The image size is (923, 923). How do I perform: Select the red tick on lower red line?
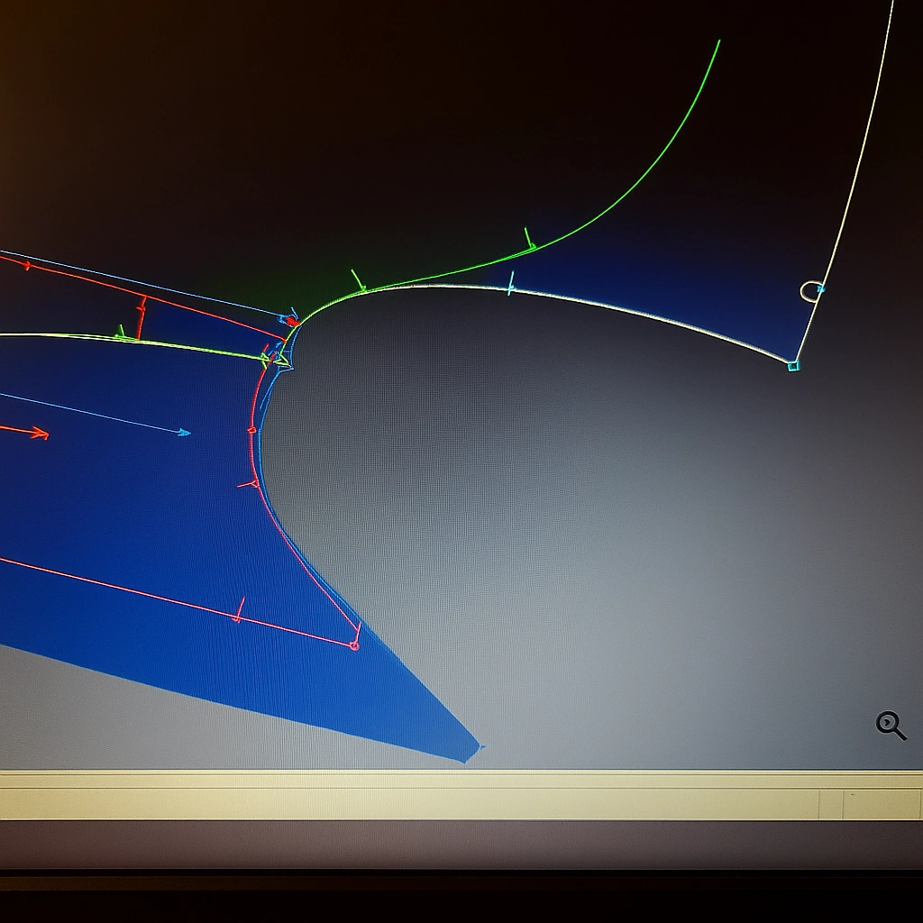point(239,611)
